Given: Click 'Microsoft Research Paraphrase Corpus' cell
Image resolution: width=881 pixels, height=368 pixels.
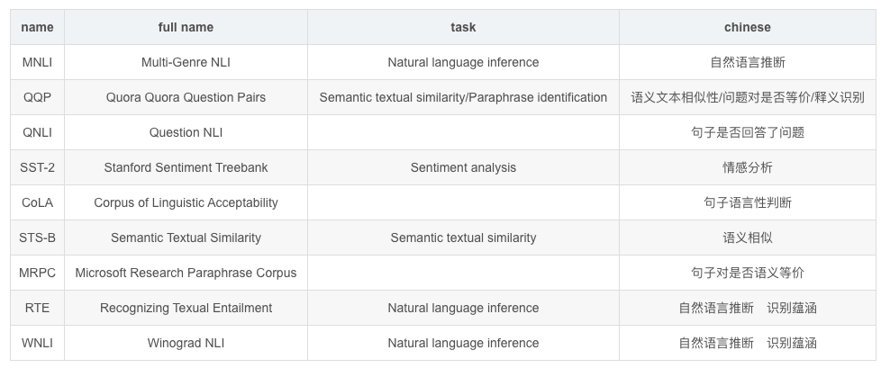Looking at the screenshot, I should click(x=186, y=273).
